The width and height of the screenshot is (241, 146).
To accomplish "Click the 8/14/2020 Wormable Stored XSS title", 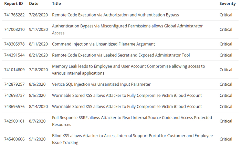I will (127, 107).
